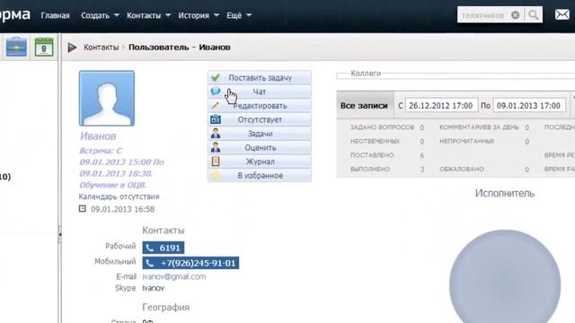Open the green calendar icon showing 9
Screen dimensions: 575x323
[44, 47]
